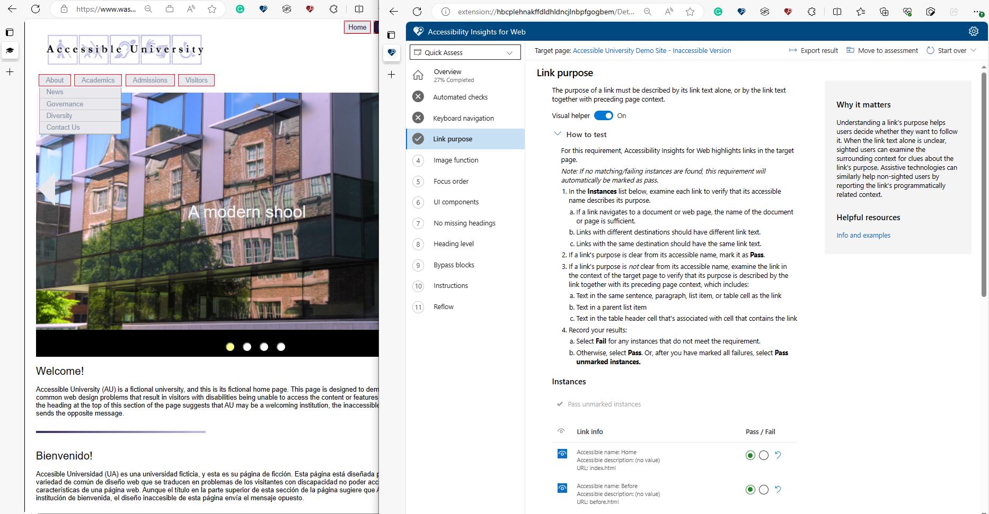989x514 pixels.
Task: Refresh the right browser window
Action: click(417, 11)
